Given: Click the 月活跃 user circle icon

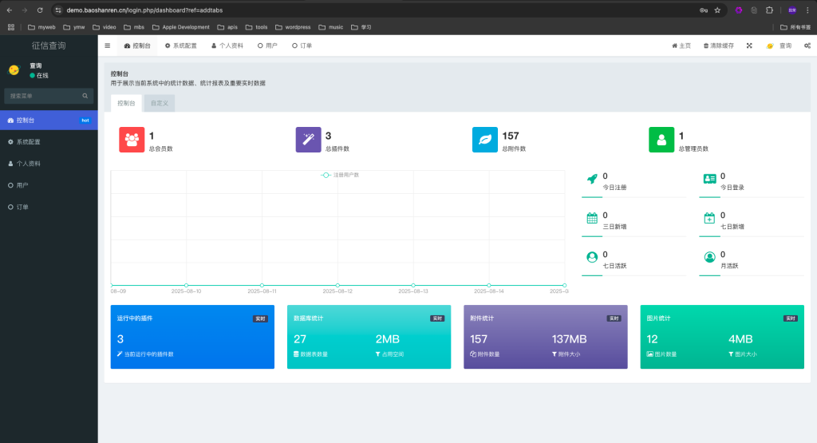Looking at the screenshot, I should click(709, 257).
